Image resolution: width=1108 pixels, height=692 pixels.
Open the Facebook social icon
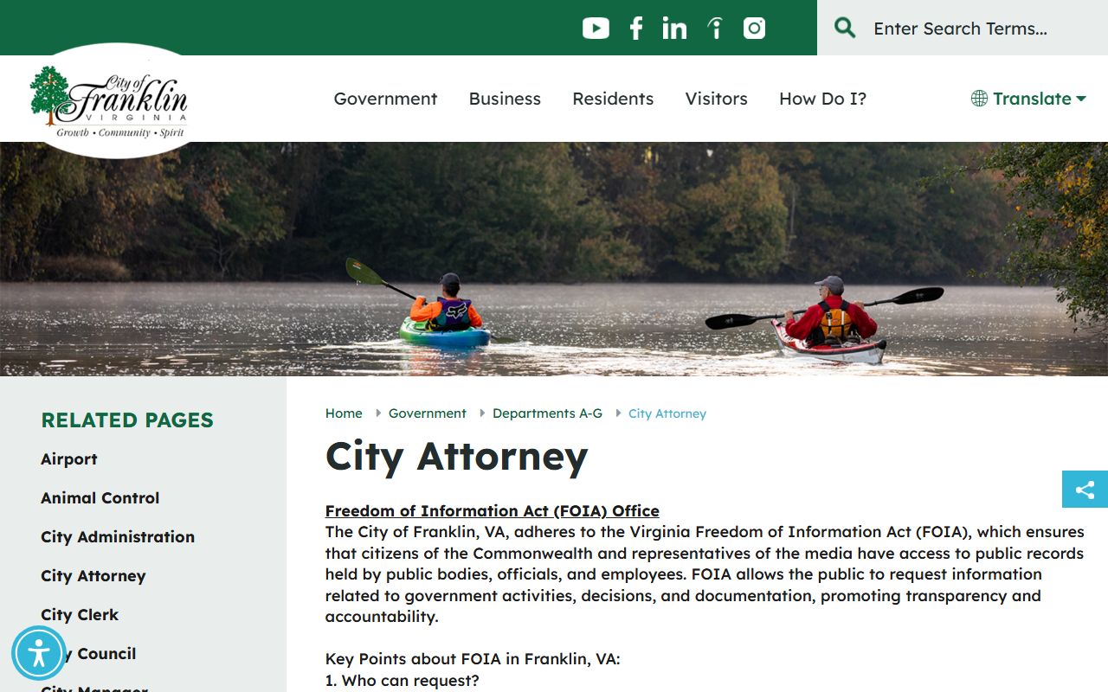click(x=636, y=29)
